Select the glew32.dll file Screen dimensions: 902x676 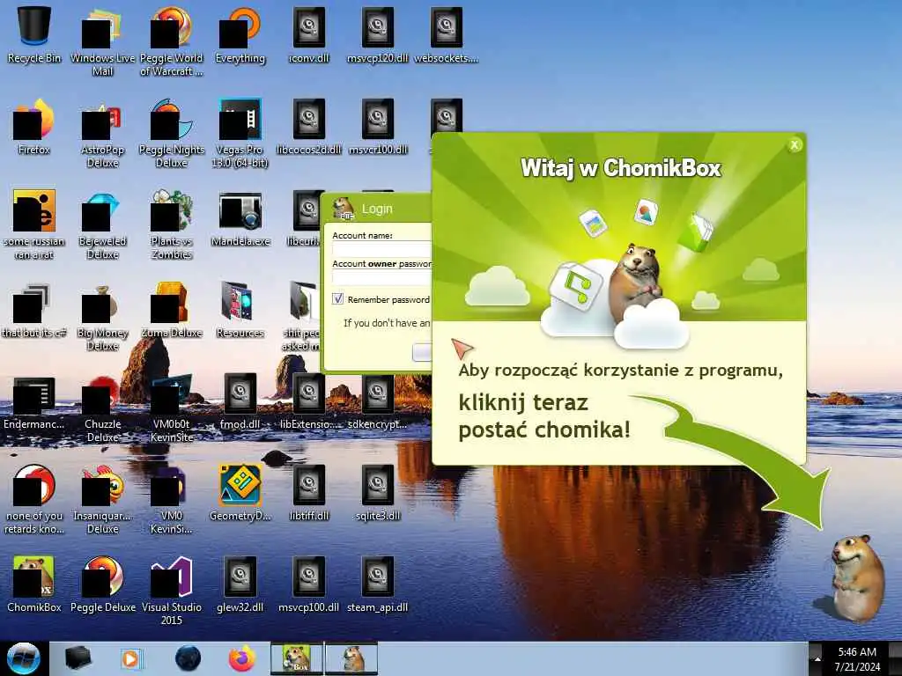coord(240,584)
